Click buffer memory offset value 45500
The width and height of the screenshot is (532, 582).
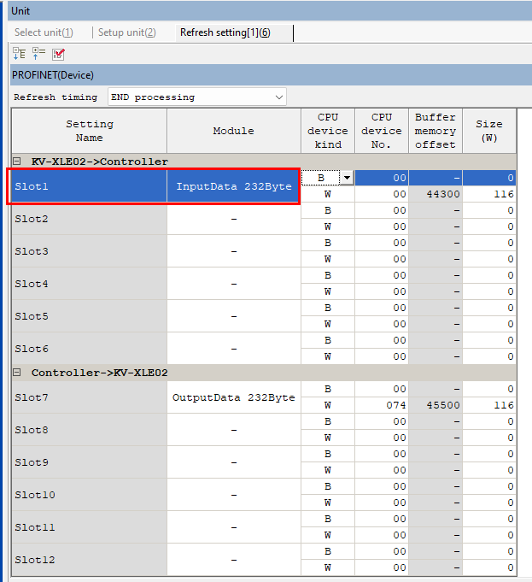pos(436,405)
